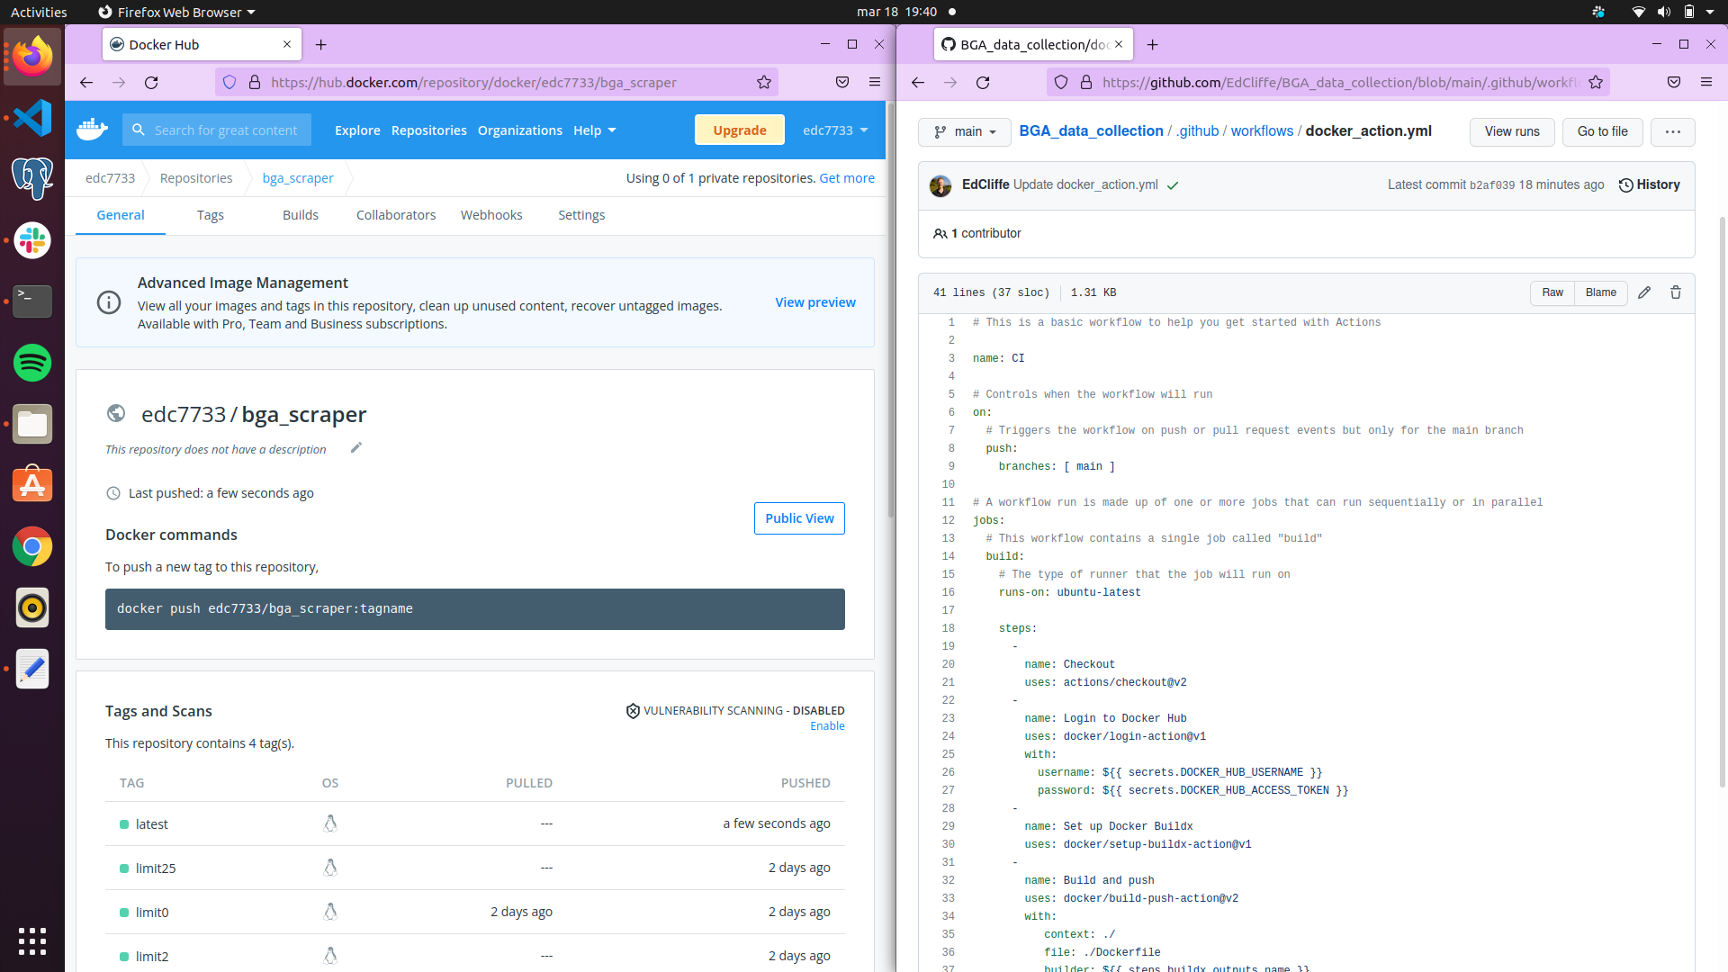Click Search for great content field
The width and height of the screenshot is (1728, 972).
225,130
